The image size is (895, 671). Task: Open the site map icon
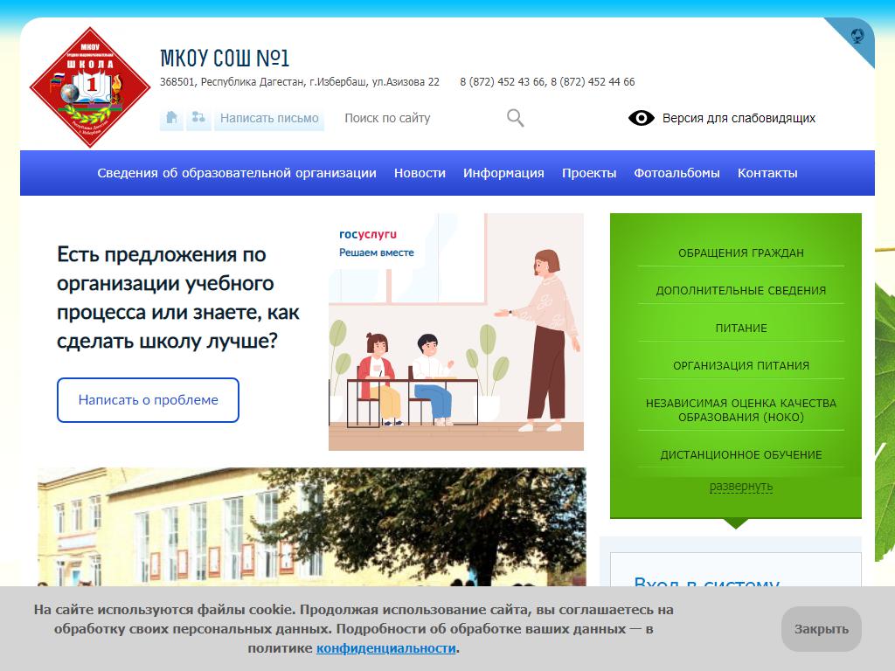point(198,118)
